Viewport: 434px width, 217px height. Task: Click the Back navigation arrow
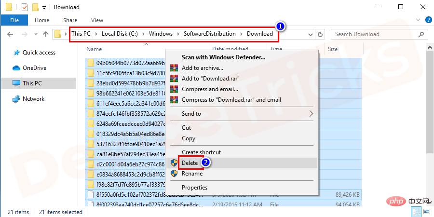[x=10, y=34]
